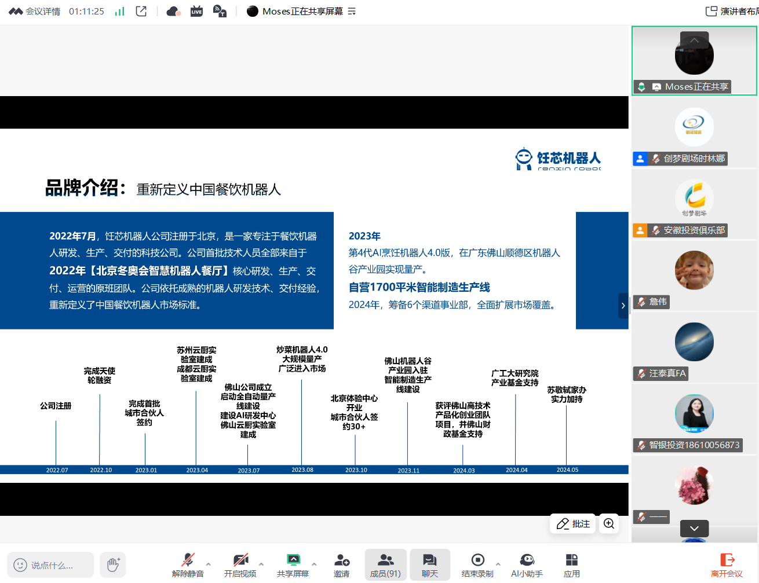Expand share options arrow beside 共享屏幕
This screenshot has height=583, width=759.
tap(314, 564)
